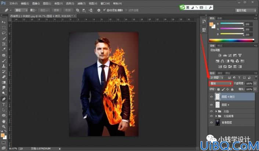Open path alignment icon in options bar
The width and height of the screenshot is (259, 151).
click(x=84, y=10)
